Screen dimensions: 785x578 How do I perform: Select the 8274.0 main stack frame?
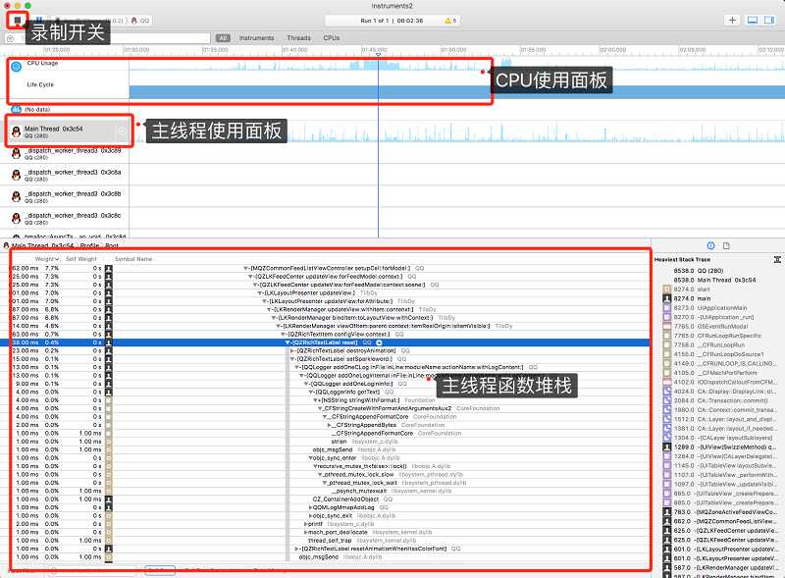718,298
